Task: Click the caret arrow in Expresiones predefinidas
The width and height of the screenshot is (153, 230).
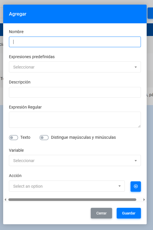Action: coord(136,67)
